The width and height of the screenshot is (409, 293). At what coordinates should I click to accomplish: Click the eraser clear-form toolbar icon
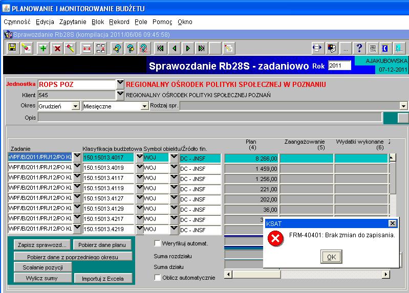coord(26,48)
